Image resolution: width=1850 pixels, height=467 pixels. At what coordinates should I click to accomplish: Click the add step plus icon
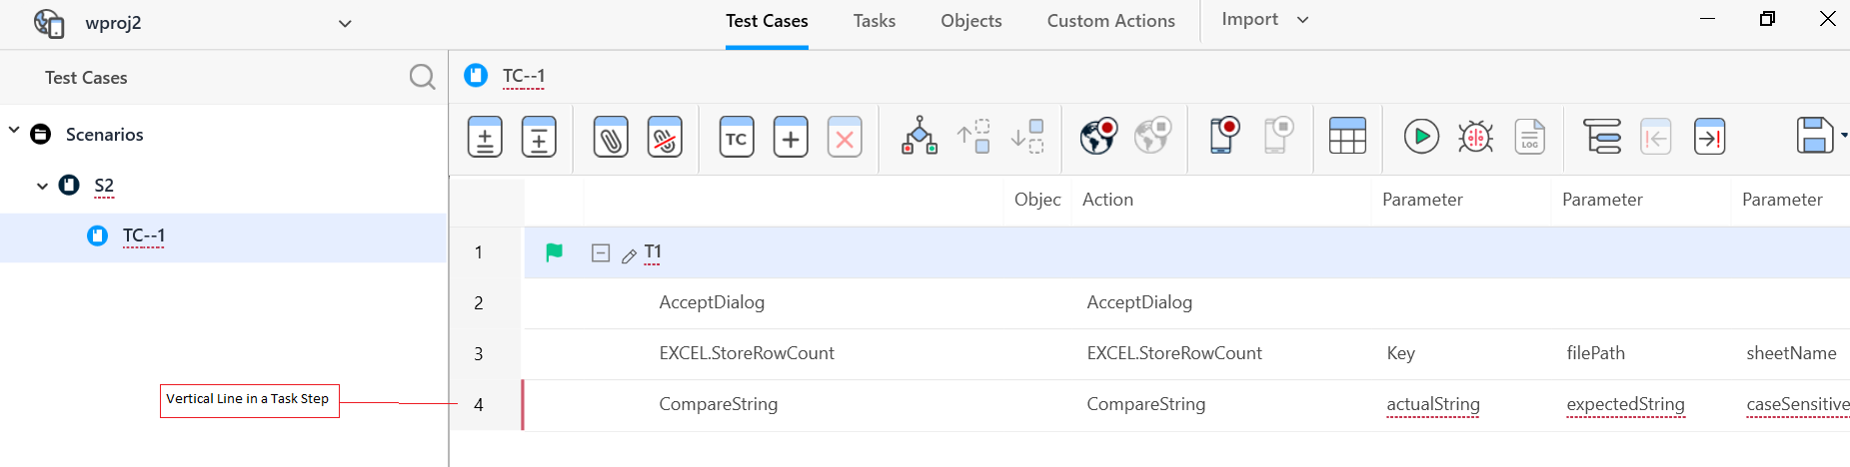tap(791, 138)
